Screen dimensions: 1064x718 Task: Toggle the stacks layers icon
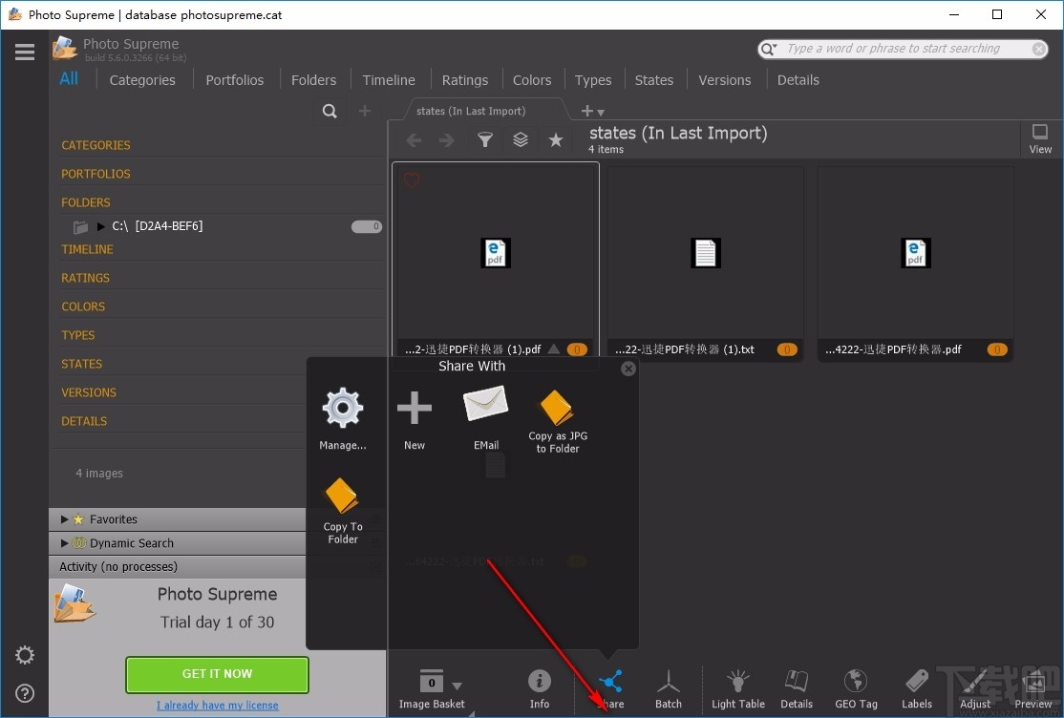point(521,139)
